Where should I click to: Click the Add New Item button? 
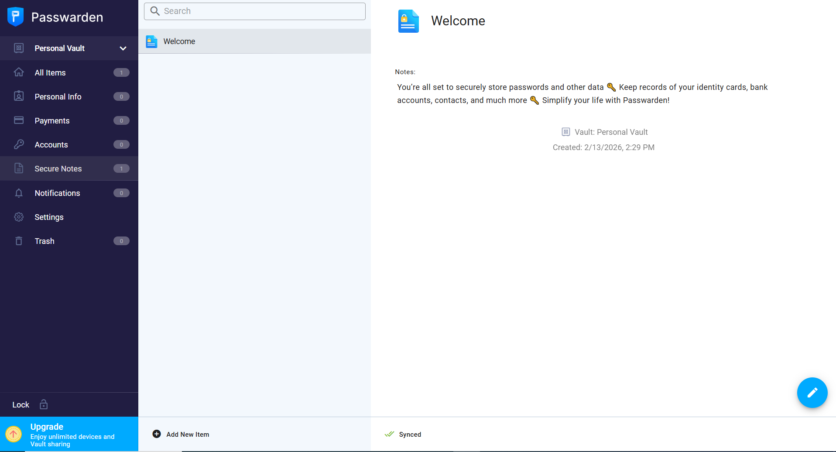187,434
